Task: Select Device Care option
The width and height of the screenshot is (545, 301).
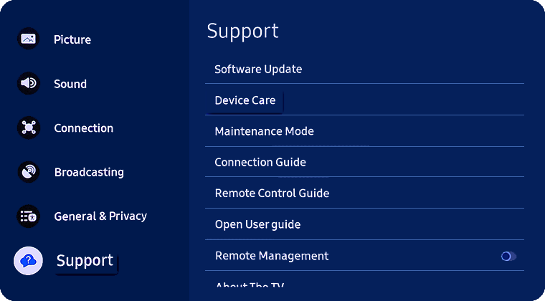Action: point(245,100)
